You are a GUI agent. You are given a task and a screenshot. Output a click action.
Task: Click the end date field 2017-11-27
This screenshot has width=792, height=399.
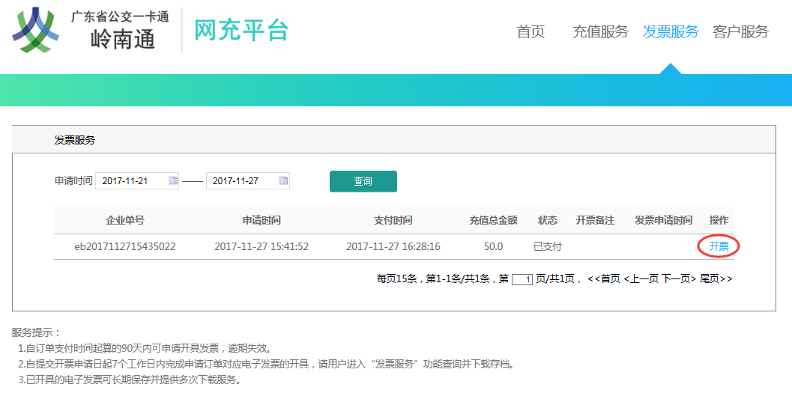pyautogui.click(x=247, y=181)
